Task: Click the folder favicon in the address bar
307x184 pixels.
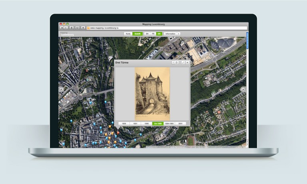Action: (88, 28)
